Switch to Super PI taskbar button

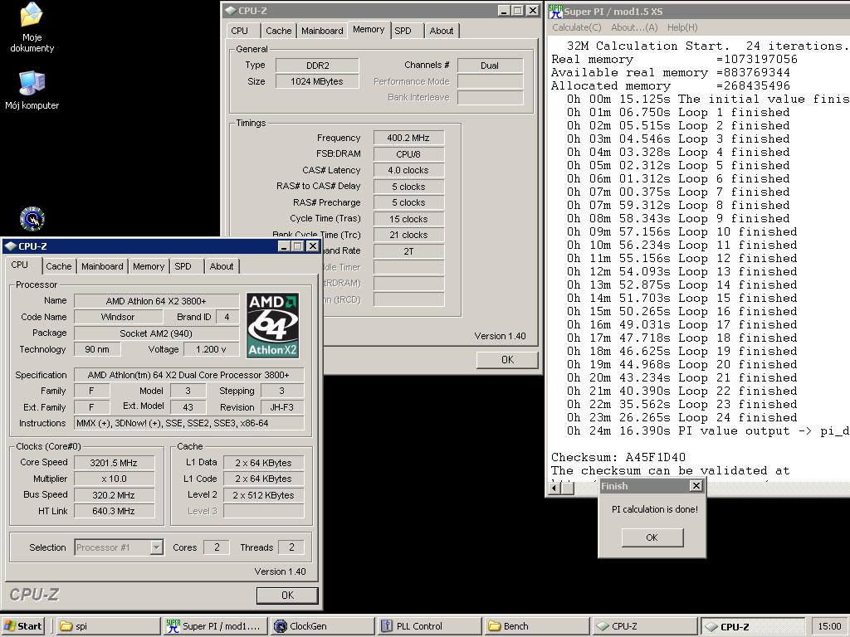coord(215,625)
